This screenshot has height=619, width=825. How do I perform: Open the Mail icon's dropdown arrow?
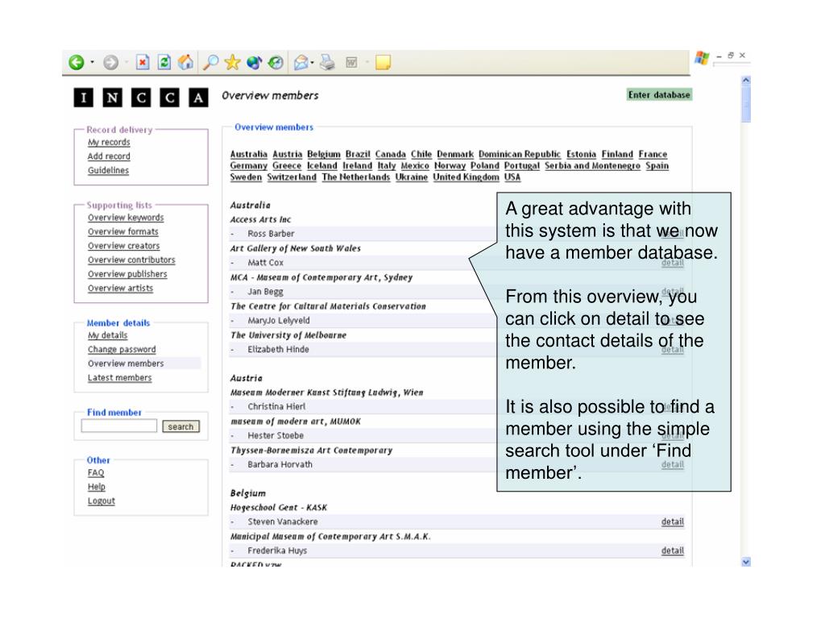click(x=313, y=63)
